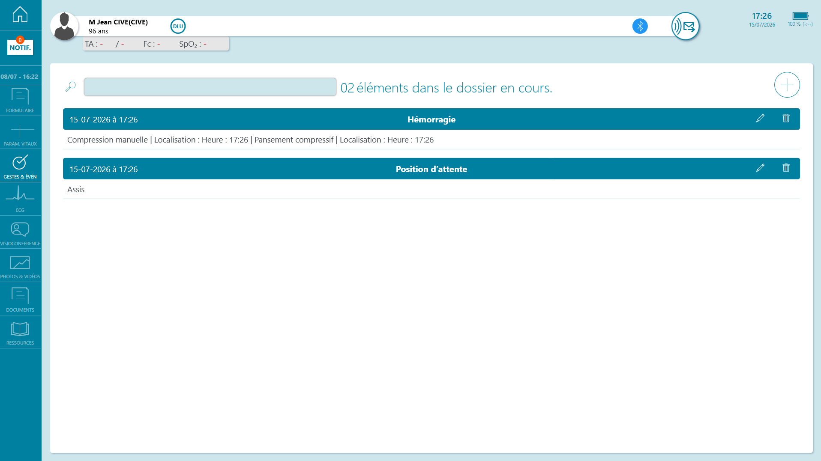Click the Bluetooth icon

pos(640,26)
